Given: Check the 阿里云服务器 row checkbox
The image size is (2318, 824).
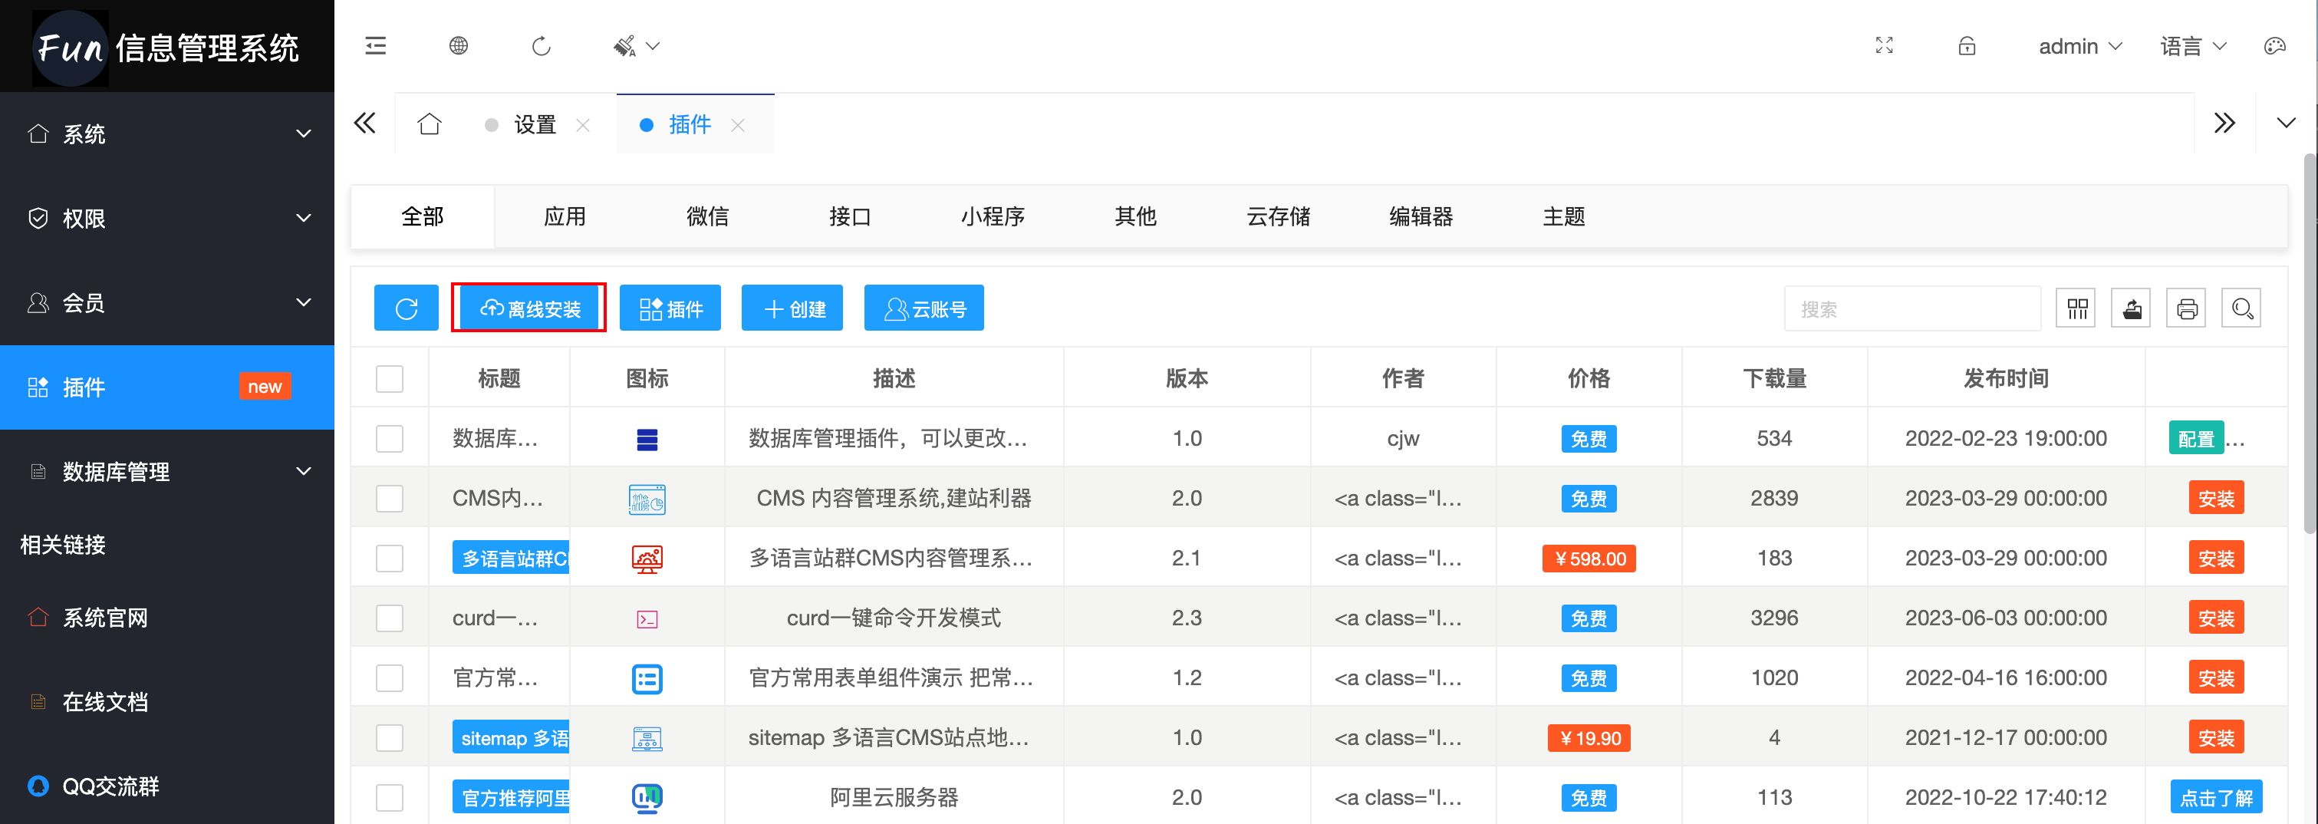Looking at the screenshot, I should [390, 798].
